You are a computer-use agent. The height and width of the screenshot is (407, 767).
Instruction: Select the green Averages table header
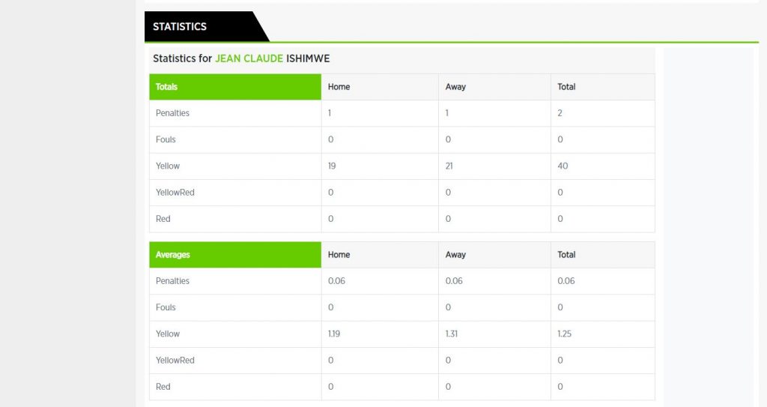click(x=172, y=255)
